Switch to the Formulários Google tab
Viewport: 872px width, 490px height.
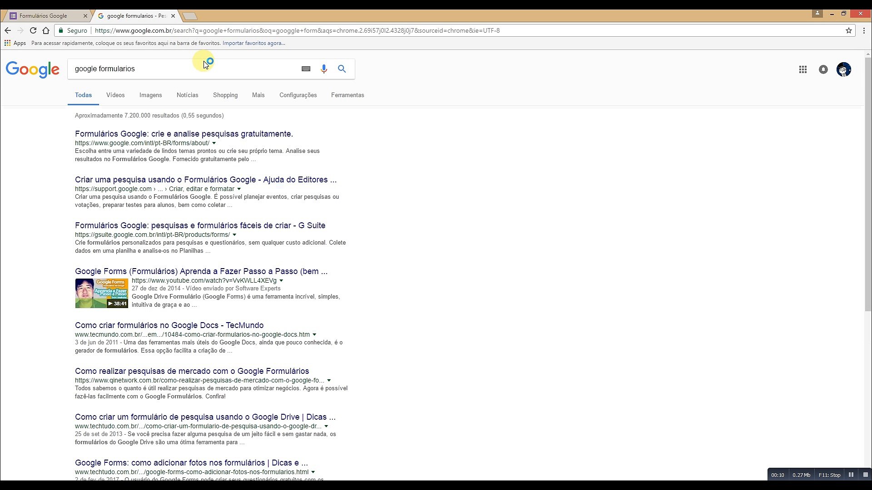coord(46,16)
